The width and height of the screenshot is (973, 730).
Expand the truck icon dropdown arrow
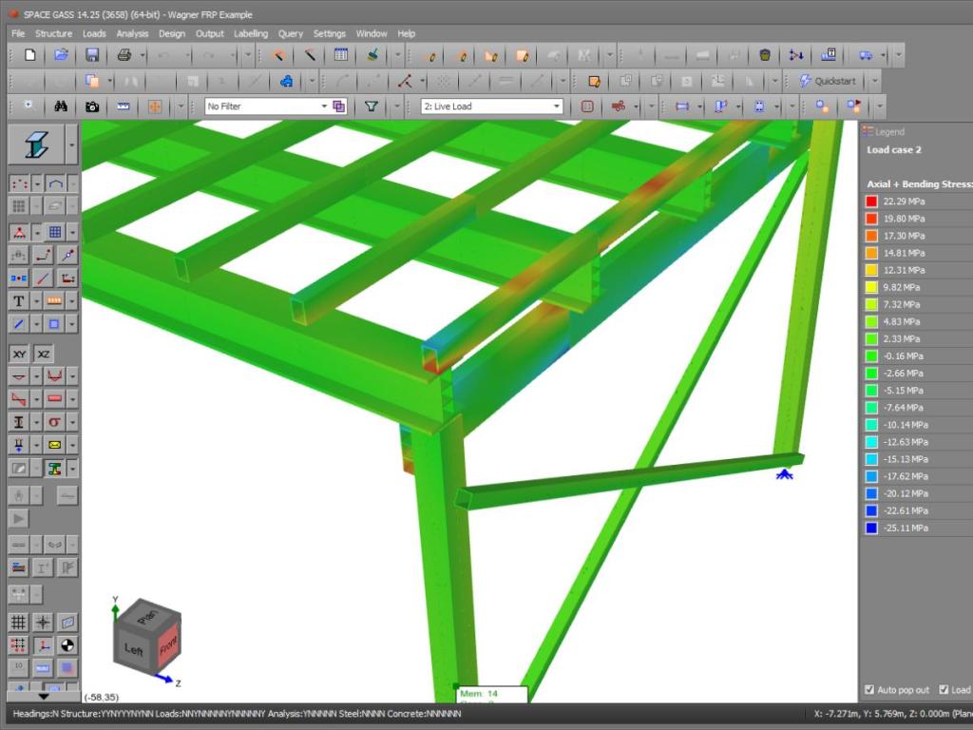pos(883,56)
